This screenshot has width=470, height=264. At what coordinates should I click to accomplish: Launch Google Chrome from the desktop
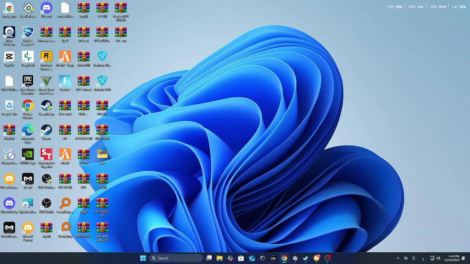(28, 109)
